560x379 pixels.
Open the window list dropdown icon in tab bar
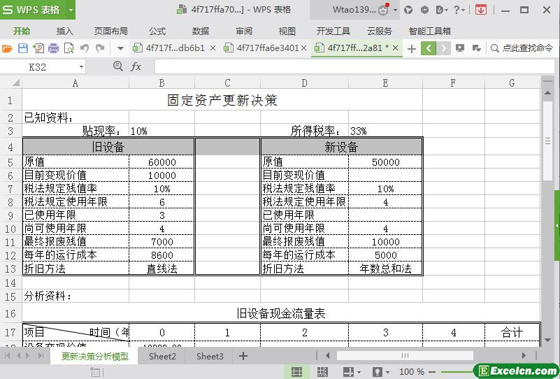[x=476, y=48]
